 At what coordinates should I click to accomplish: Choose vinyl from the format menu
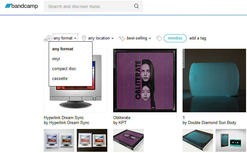(56, 59)
